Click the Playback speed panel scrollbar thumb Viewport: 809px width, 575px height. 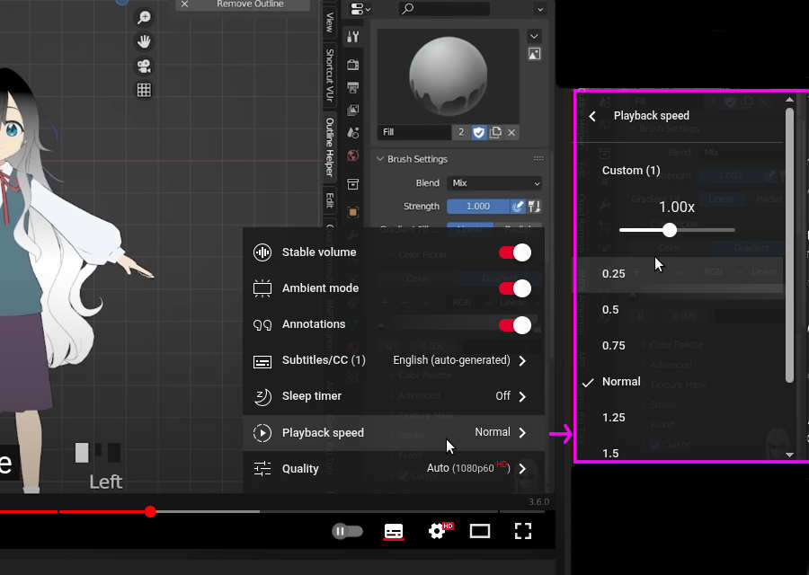point(789,245)
